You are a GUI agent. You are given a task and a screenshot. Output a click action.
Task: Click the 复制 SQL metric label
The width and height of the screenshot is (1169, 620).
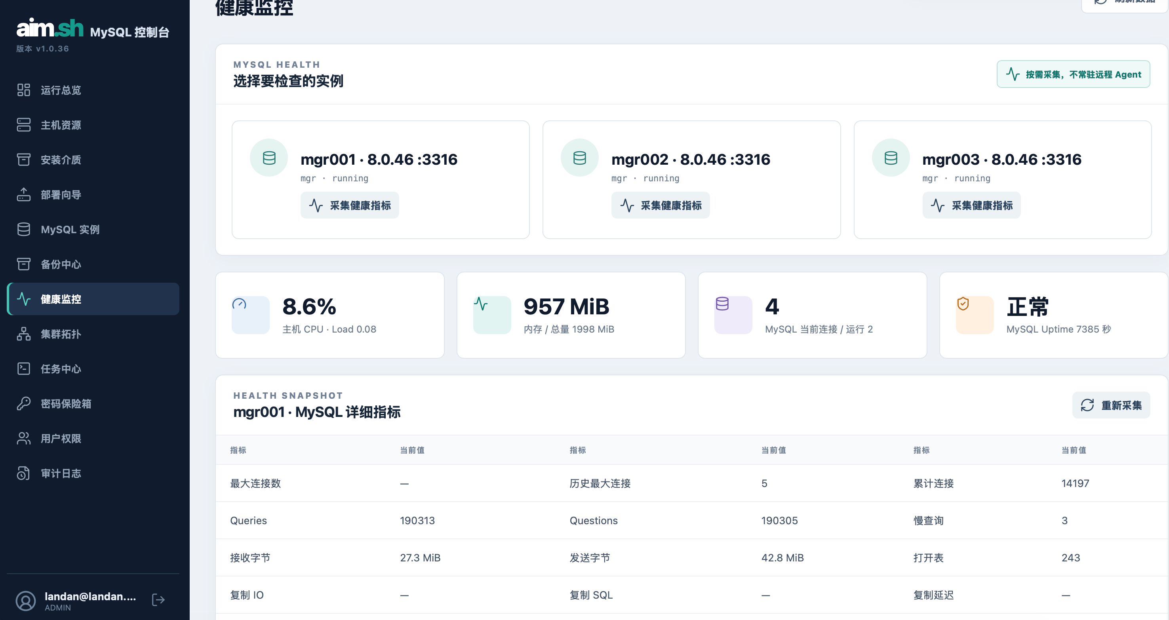591,595
